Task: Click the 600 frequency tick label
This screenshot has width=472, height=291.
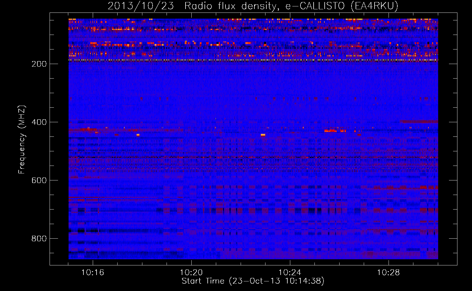Action: (39, 180)
